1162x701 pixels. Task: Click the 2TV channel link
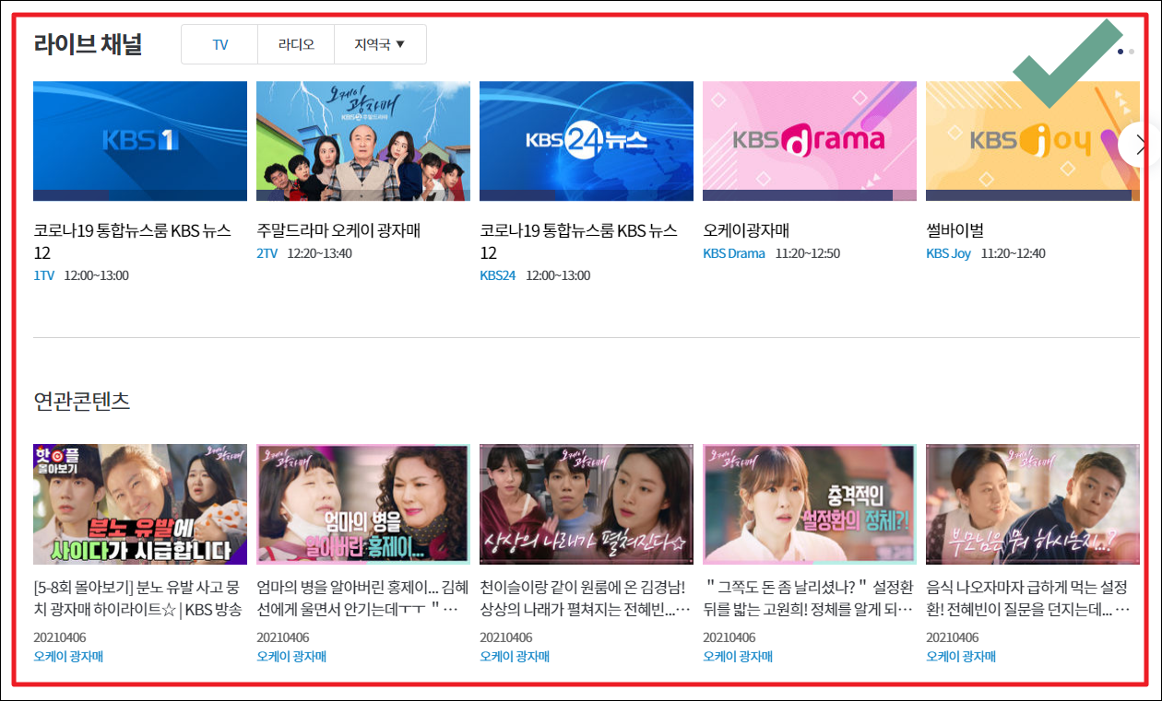click(267, 253)
